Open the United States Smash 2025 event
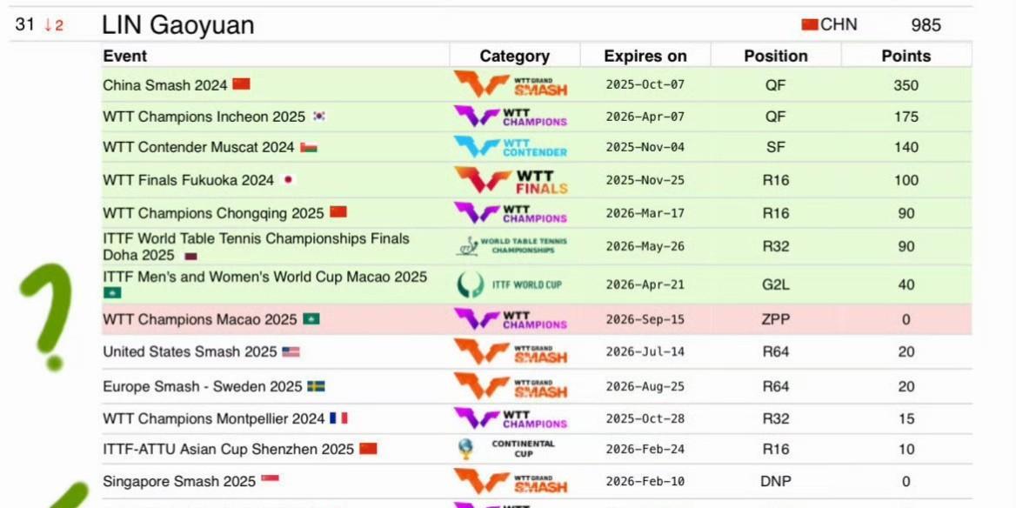Image resolution: width=1016 pixels, height=508 pixels. click(x=190, y=351)
